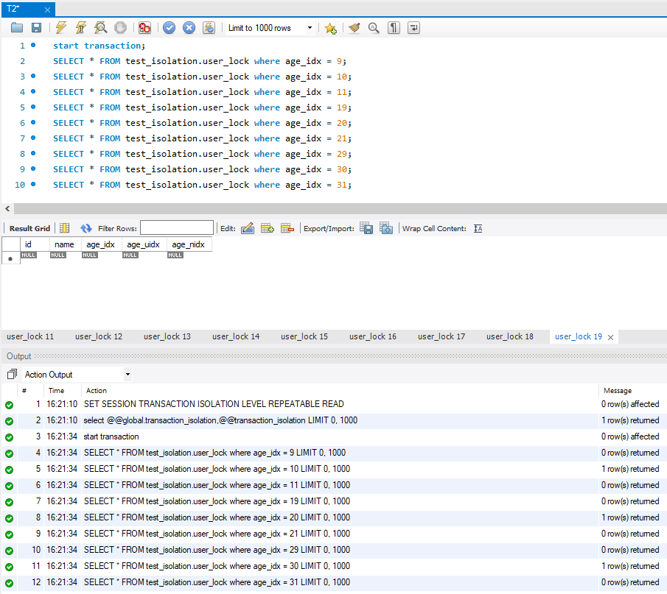Toggle invisible characters pilcrow icon
The width and height of the screenshot is (667, 594).
[394, 28]
